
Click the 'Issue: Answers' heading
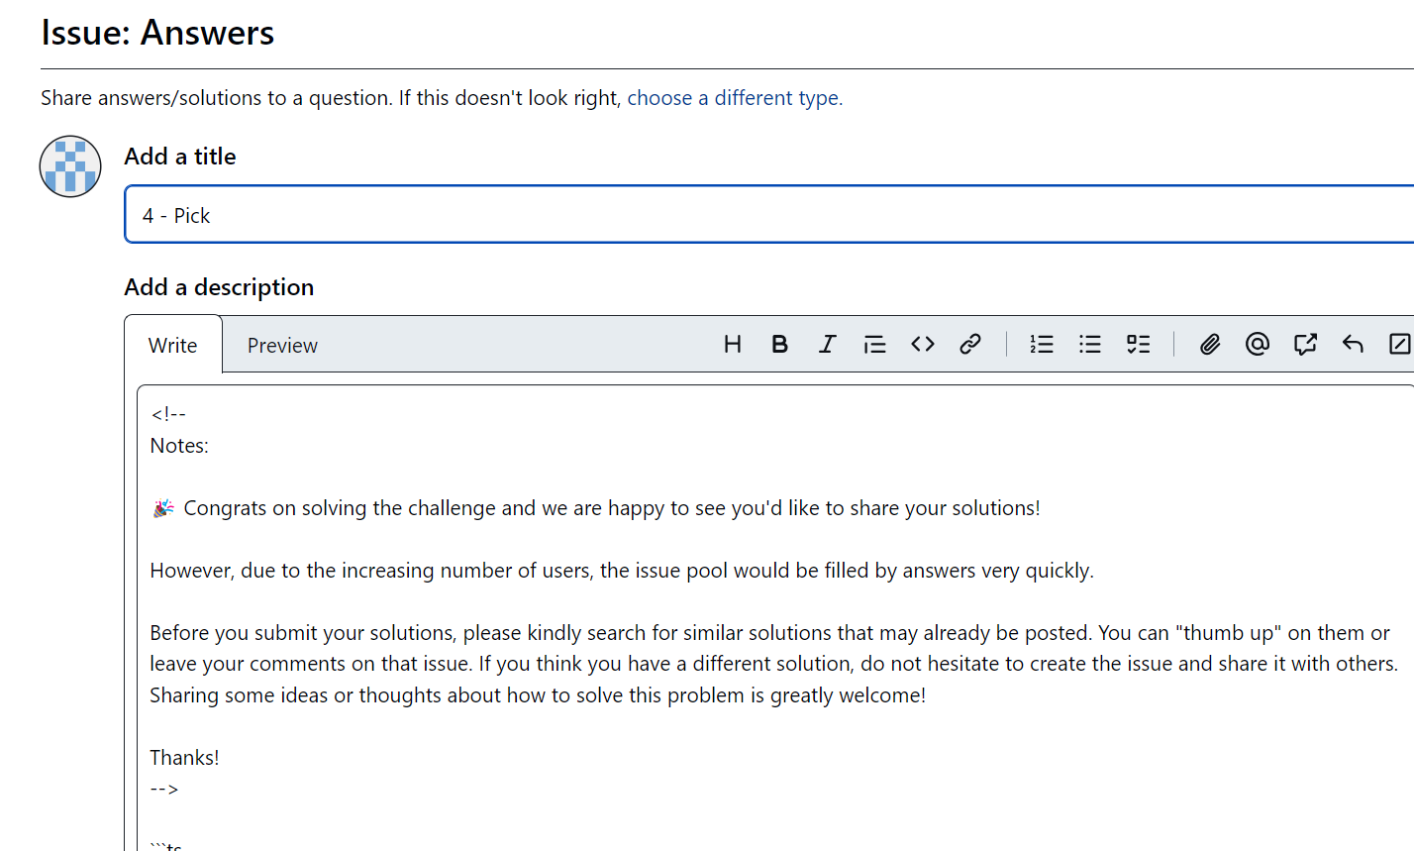tap(157, 33)
